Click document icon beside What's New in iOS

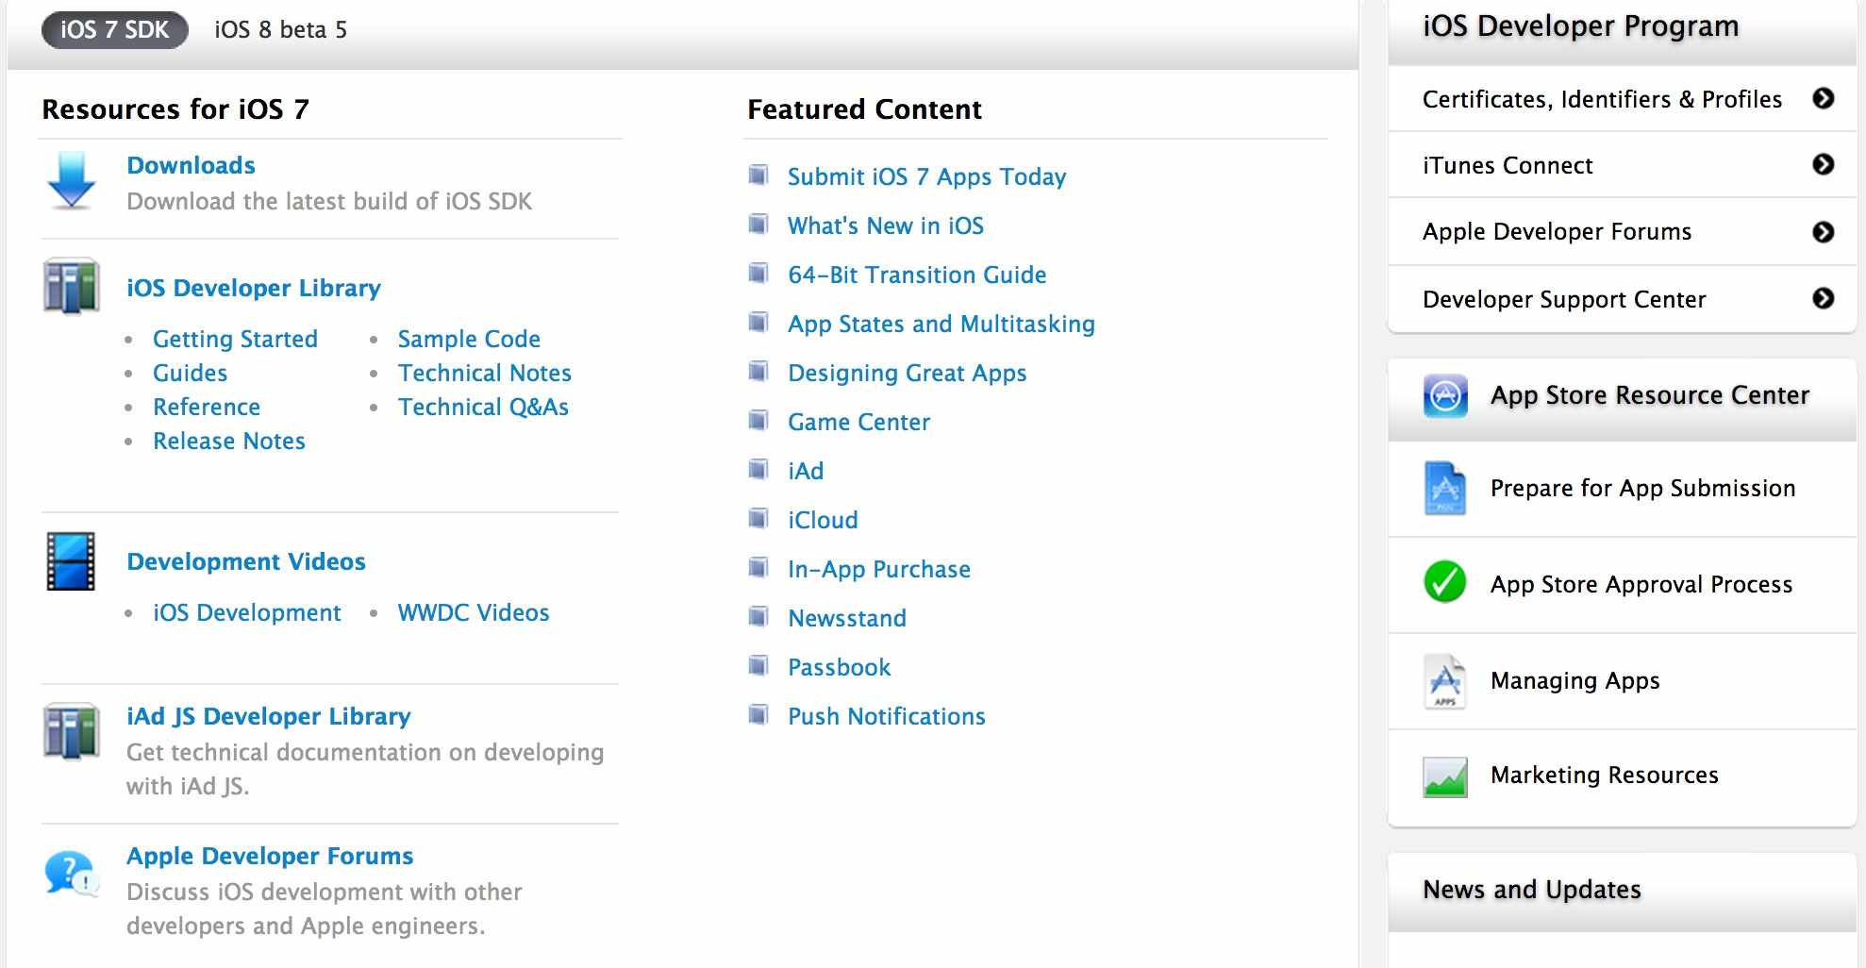(x=758, y=224)
